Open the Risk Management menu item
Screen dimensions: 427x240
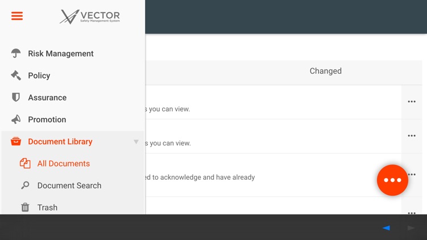pos(61,53)
